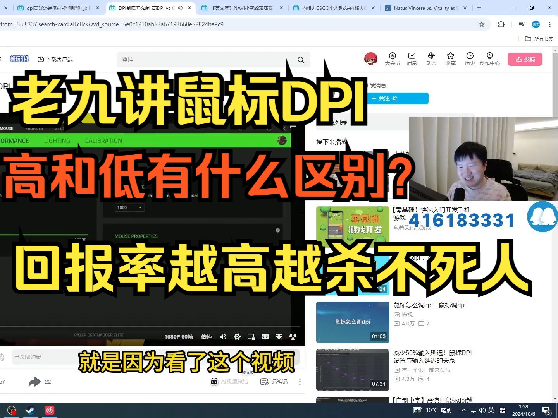Viewport: 558px width, 418px height.
Task: Open 历史 watch history
Action: click(470, 59)
